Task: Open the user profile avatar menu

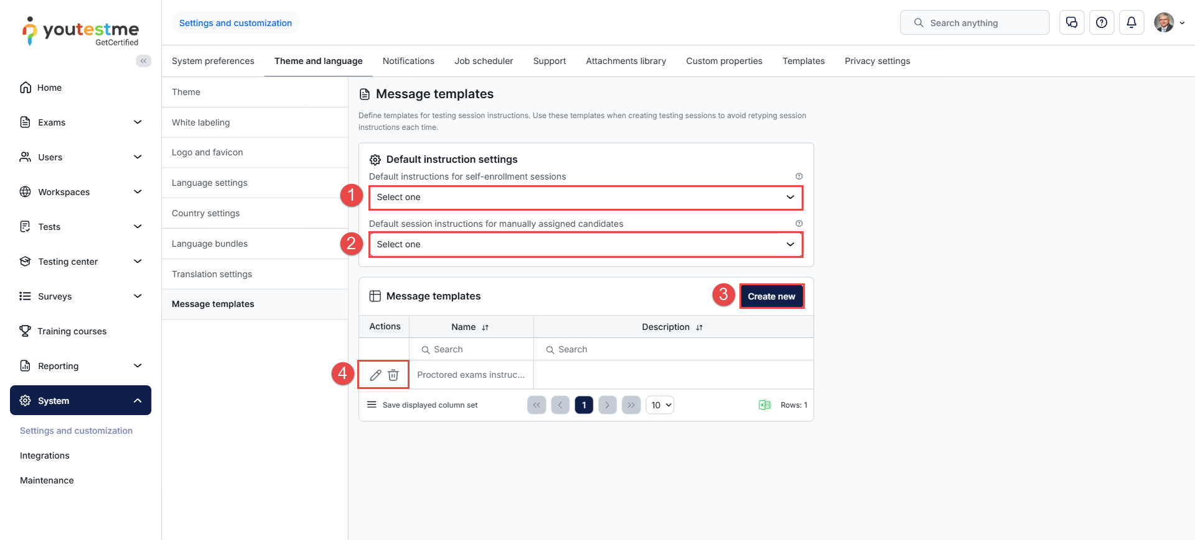Action: [1169, 22]
